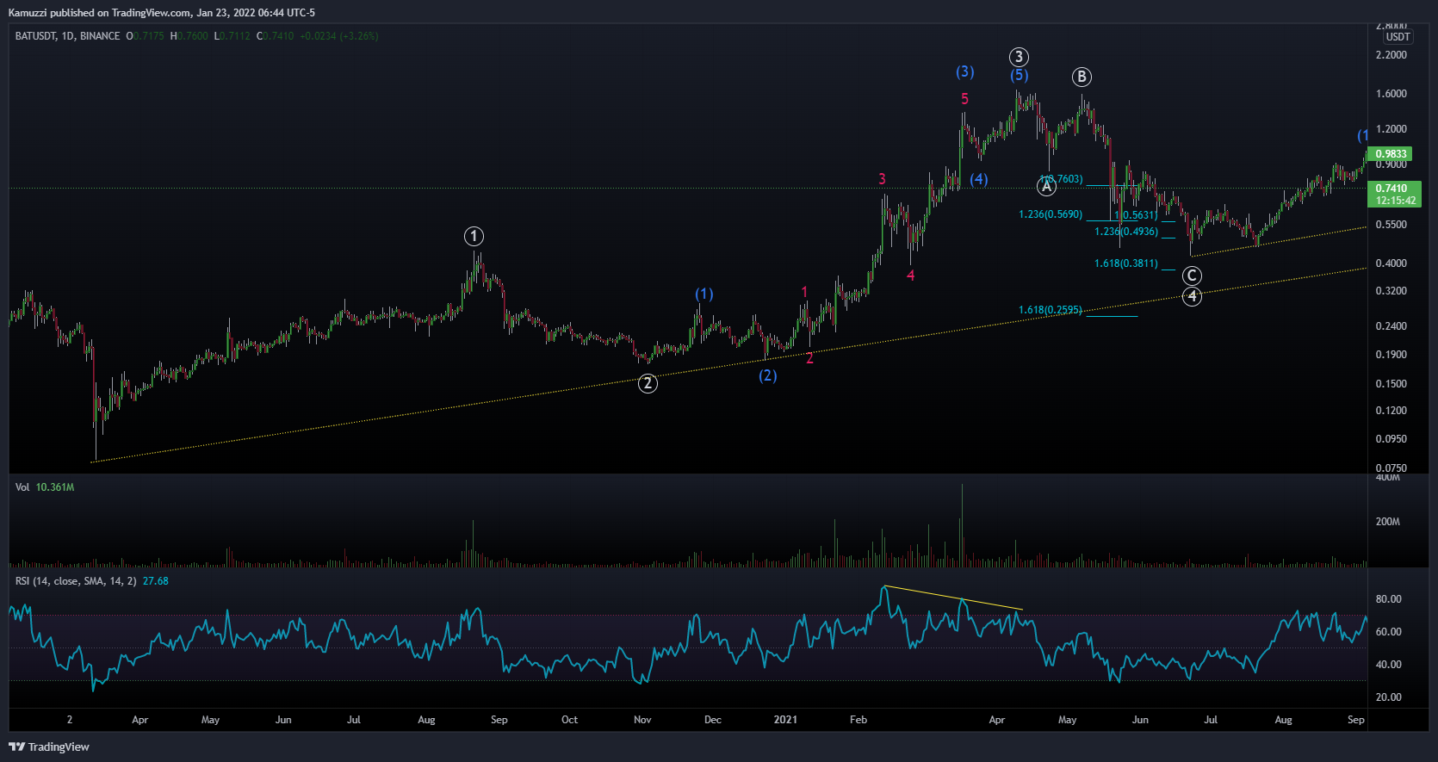Select the circled B corrective wave label
This screenshot has width=1438, height=762.
click(1082, 77)
